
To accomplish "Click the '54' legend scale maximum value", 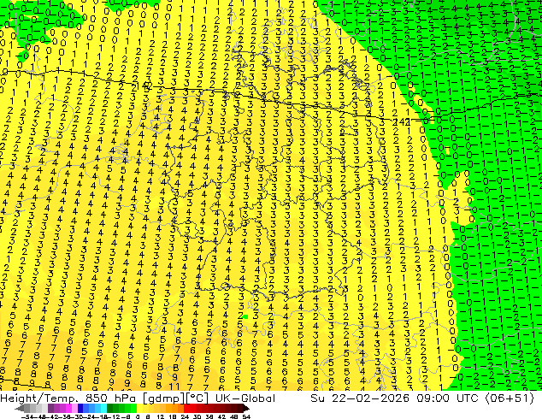I will pyautogui.click(x=245, y=417).
